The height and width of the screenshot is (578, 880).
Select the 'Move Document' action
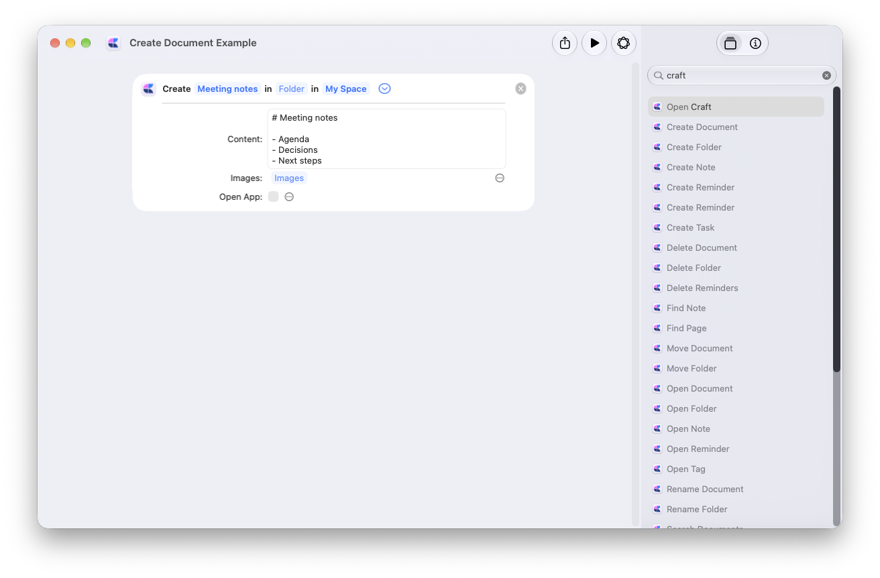click(x=736, y=348)
